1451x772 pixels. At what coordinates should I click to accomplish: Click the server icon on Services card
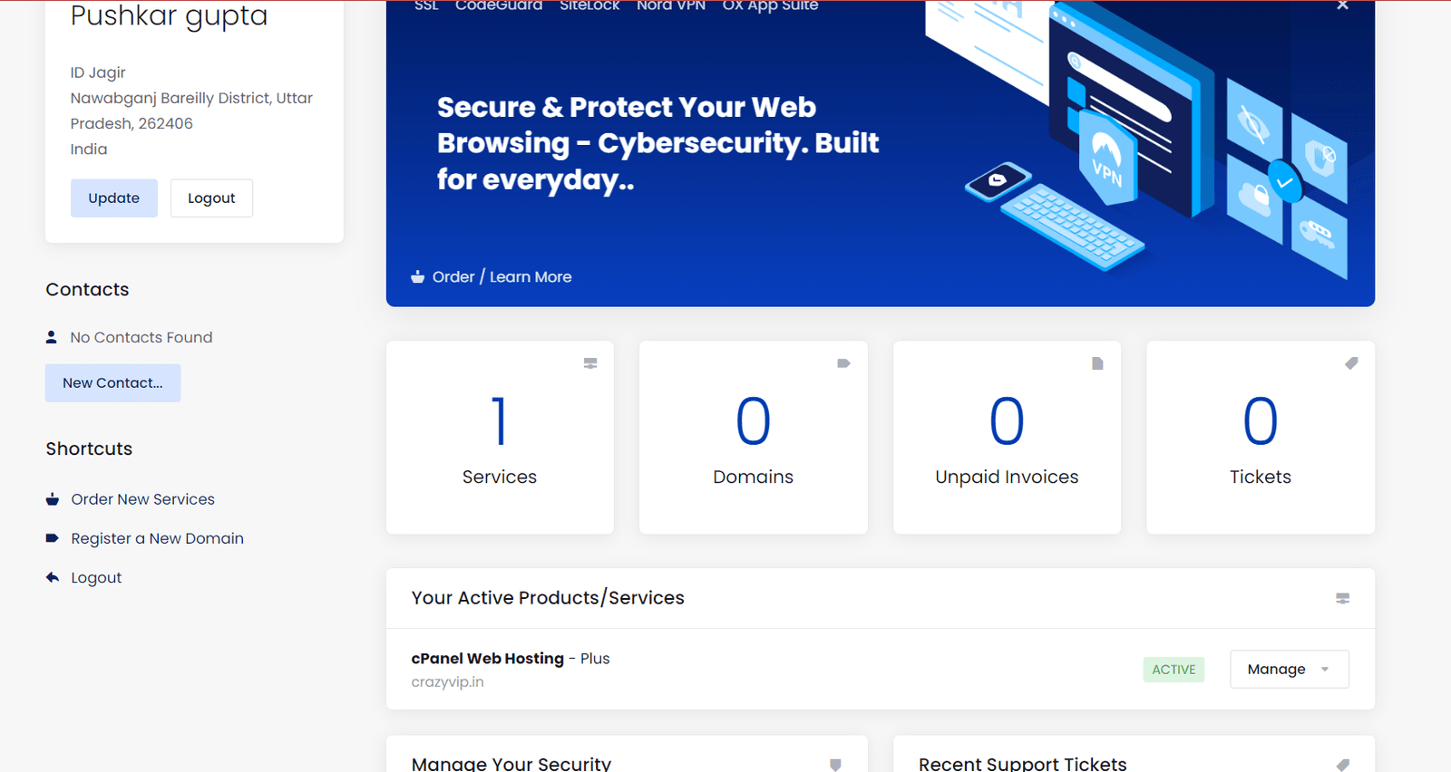pyautogui.click(x=590, y=363)
